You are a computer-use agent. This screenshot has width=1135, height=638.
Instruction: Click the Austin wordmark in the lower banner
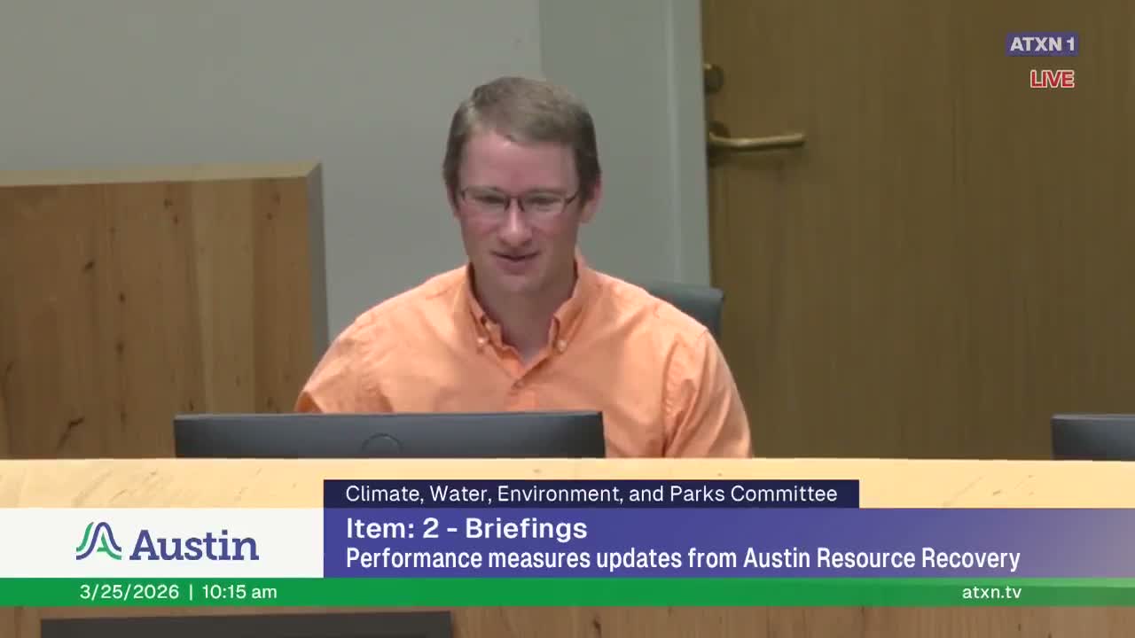point(193,543)
